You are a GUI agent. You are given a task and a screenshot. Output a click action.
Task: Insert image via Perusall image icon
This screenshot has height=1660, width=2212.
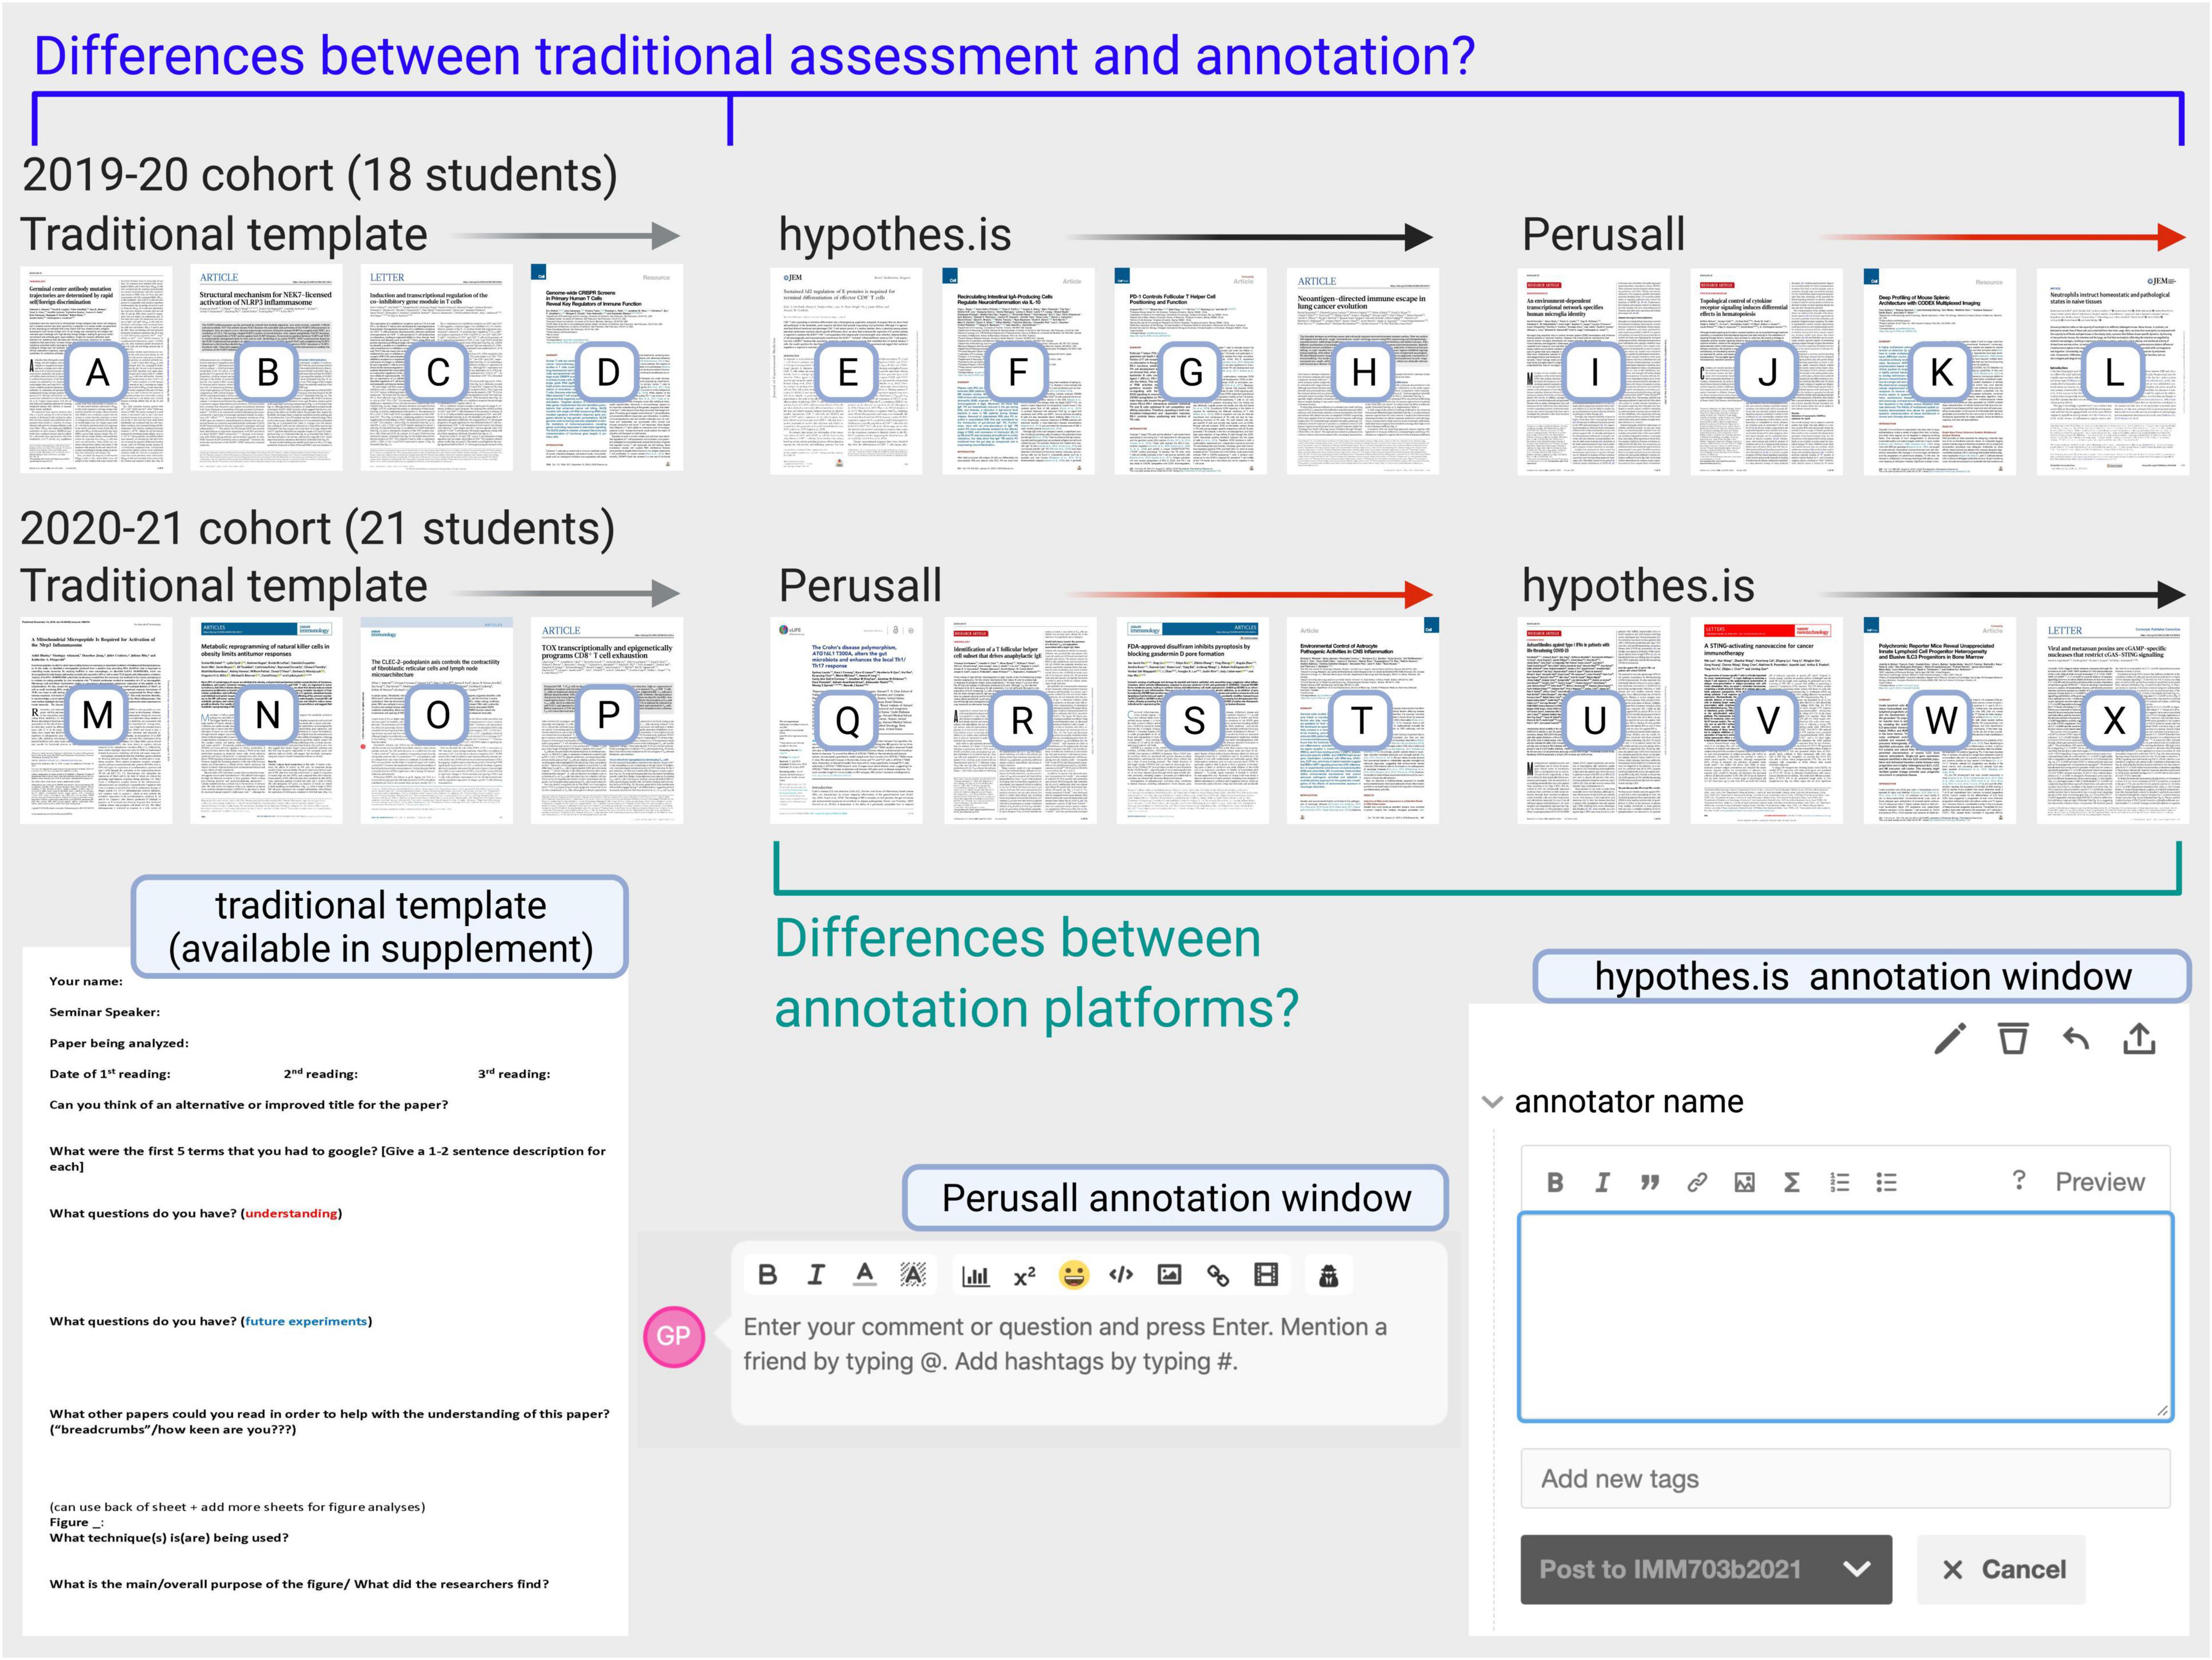coord(1169,1275)
